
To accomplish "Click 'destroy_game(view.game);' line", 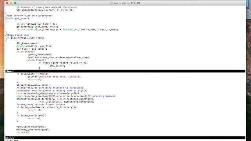I will (33, 130).
